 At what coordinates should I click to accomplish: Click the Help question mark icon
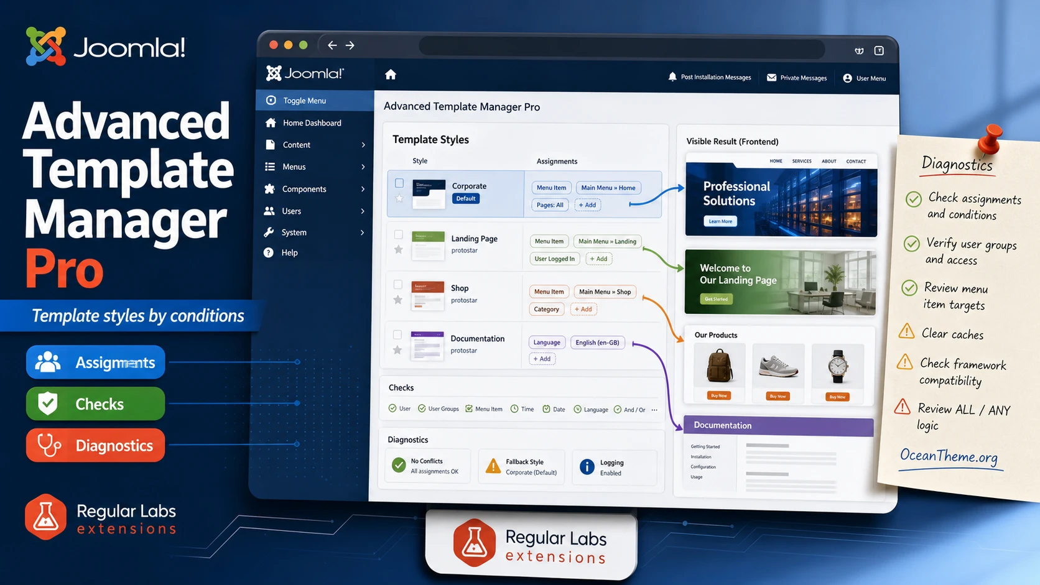coord(269,252)
